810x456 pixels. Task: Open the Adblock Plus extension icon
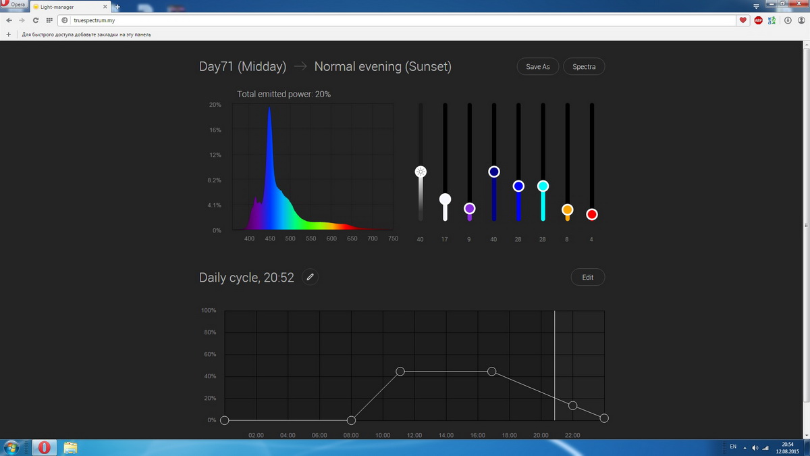click(x=758, y=20)
